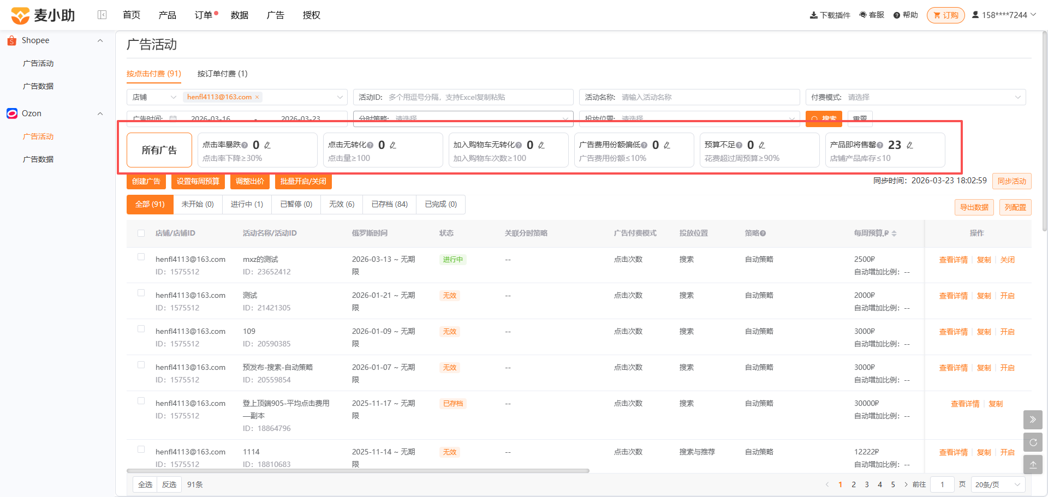Click 调整出价 button

coord(250,181)
